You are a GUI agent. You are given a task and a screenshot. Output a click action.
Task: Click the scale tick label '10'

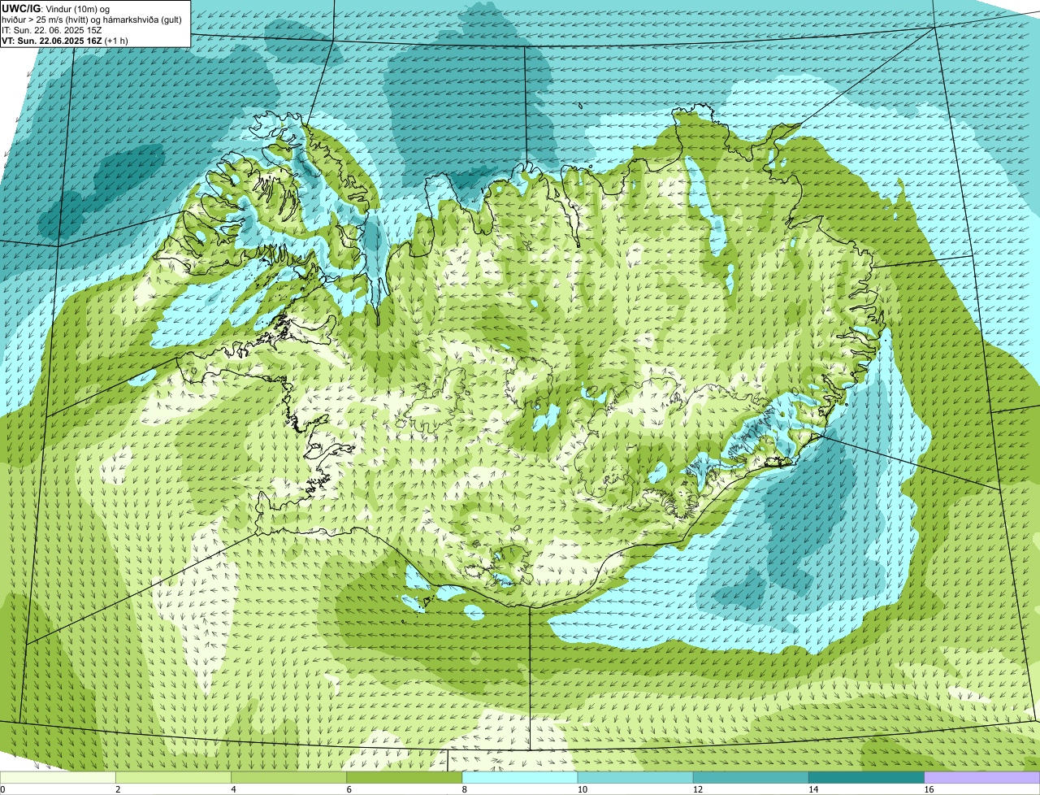point(582,789)
